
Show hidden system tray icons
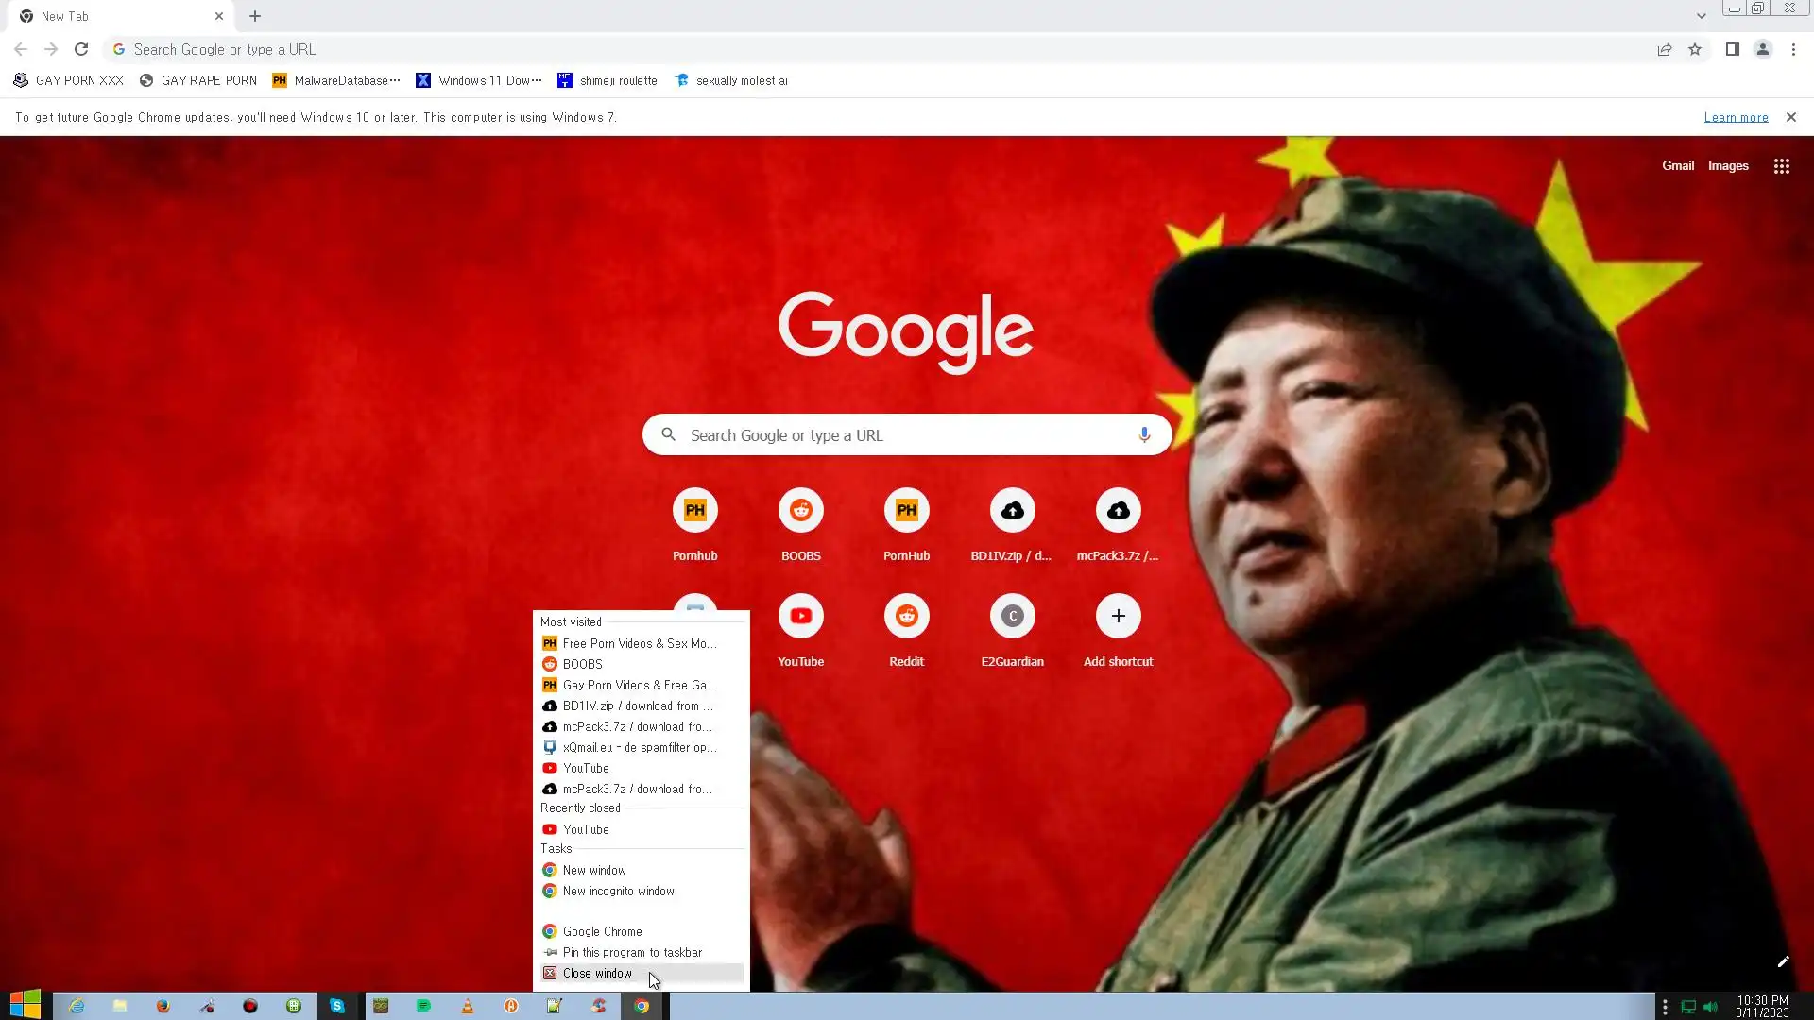coord(1665,1007)
